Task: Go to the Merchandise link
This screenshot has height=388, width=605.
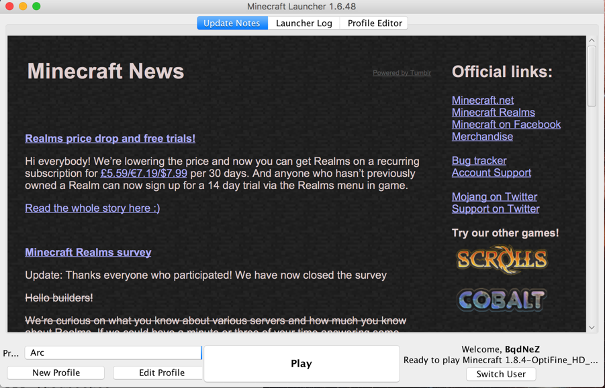Action: (x=482, y=137)
